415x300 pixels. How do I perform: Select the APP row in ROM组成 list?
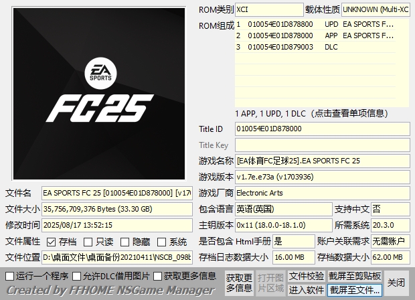pos(321,35)
